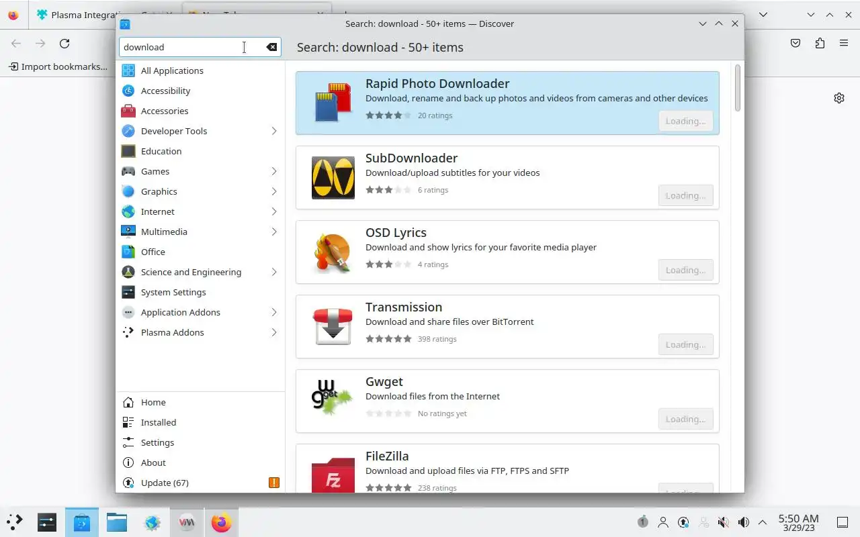Reload the Firefox page
Screen dimensions: 860x537
64,43
